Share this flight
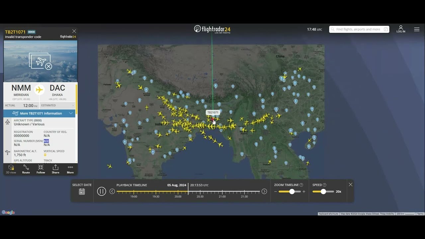The image size is (425, 239). (55, 169)
